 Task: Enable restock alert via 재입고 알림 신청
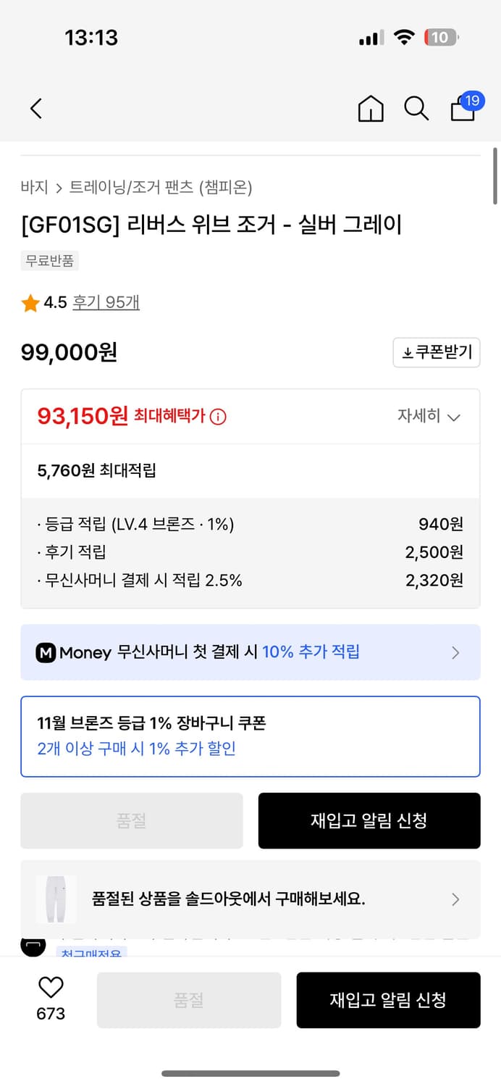[x=369, y=820]
